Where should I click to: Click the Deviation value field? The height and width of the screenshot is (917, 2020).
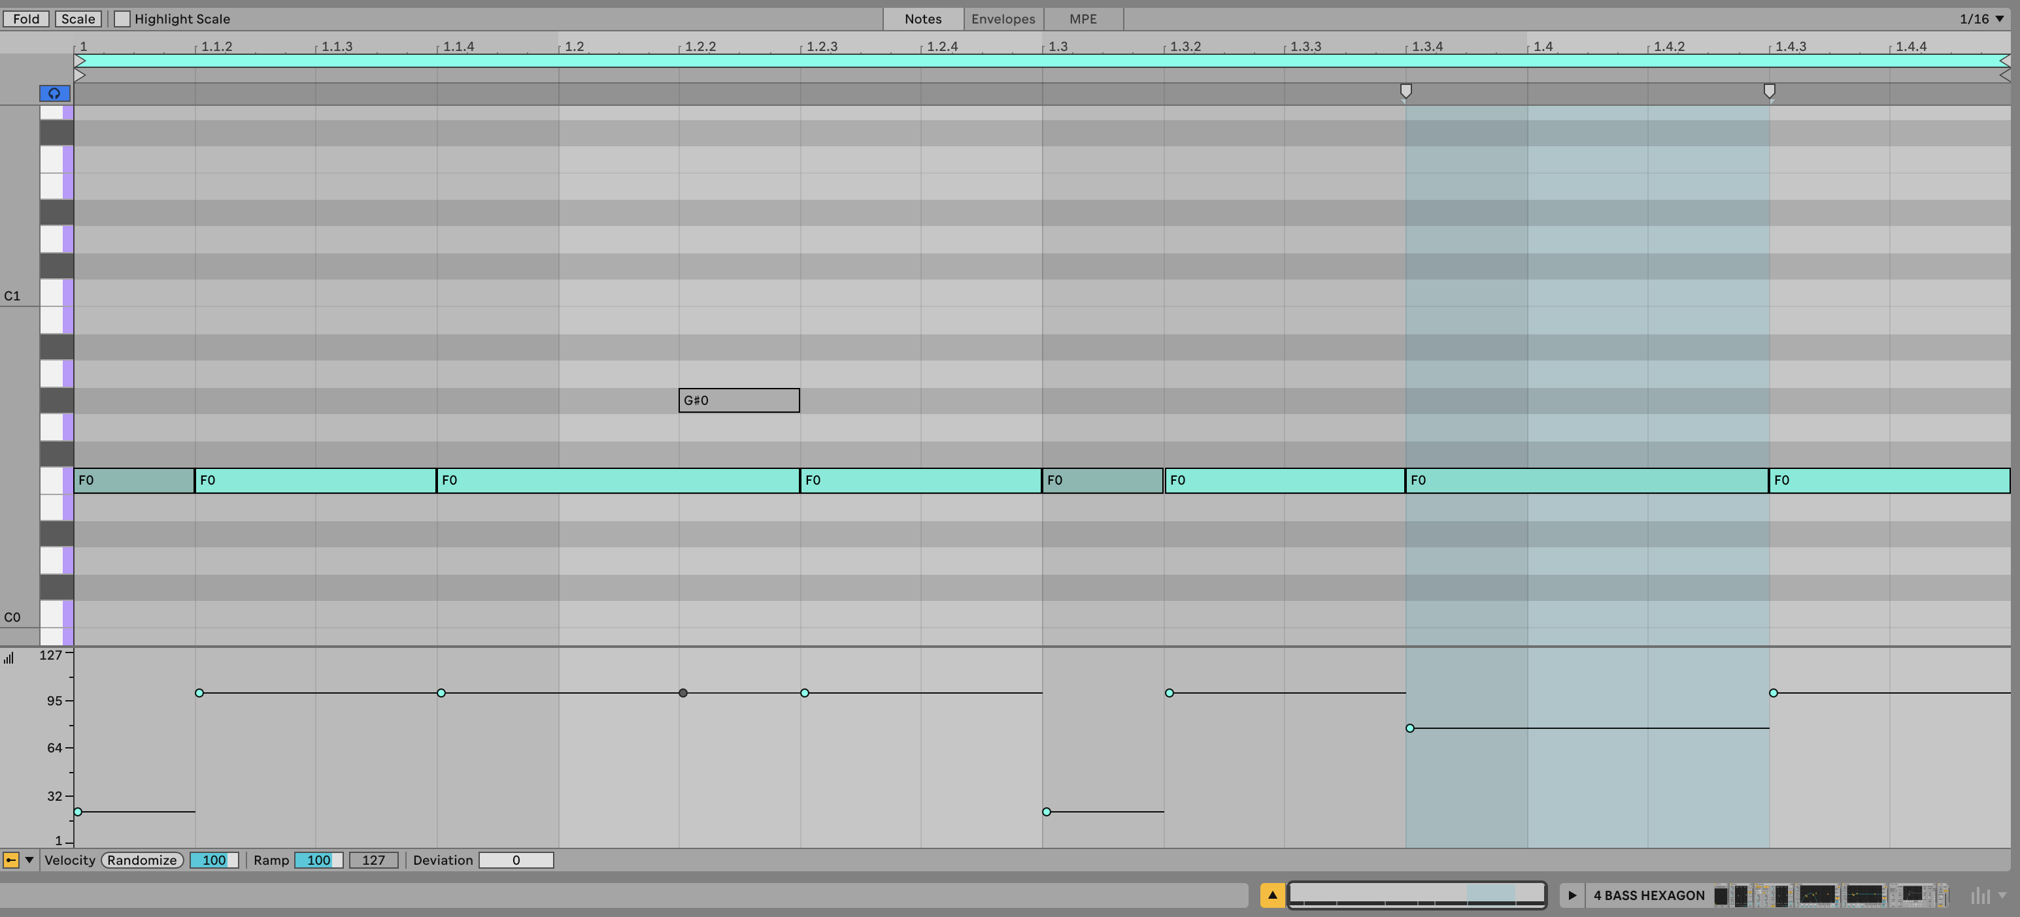[x=515, y=860]
